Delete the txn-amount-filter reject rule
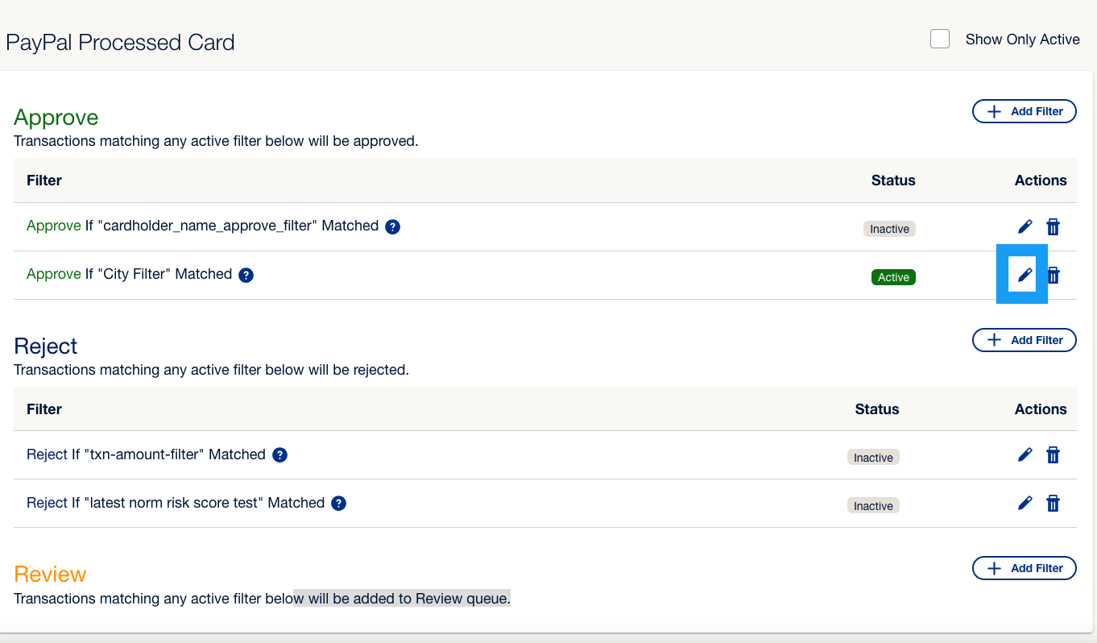The height and width of the screenshot is (643, 1097). pos(1053,455)
